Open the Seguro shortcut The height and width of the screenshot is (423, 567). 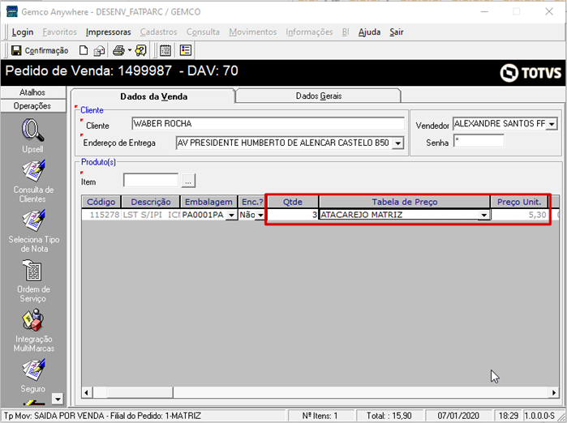click(33, 376)
